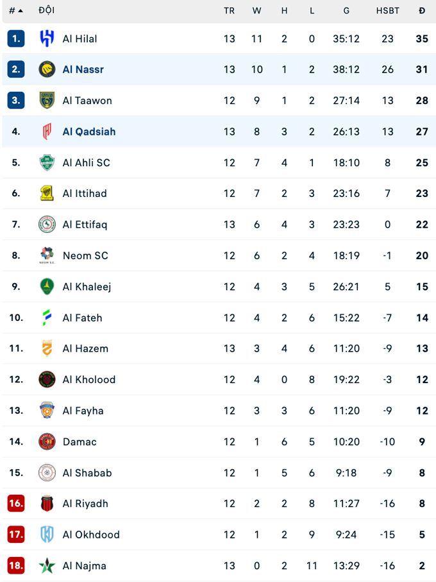
Task: Click the blue rank 1 badge
Action: 16,39
